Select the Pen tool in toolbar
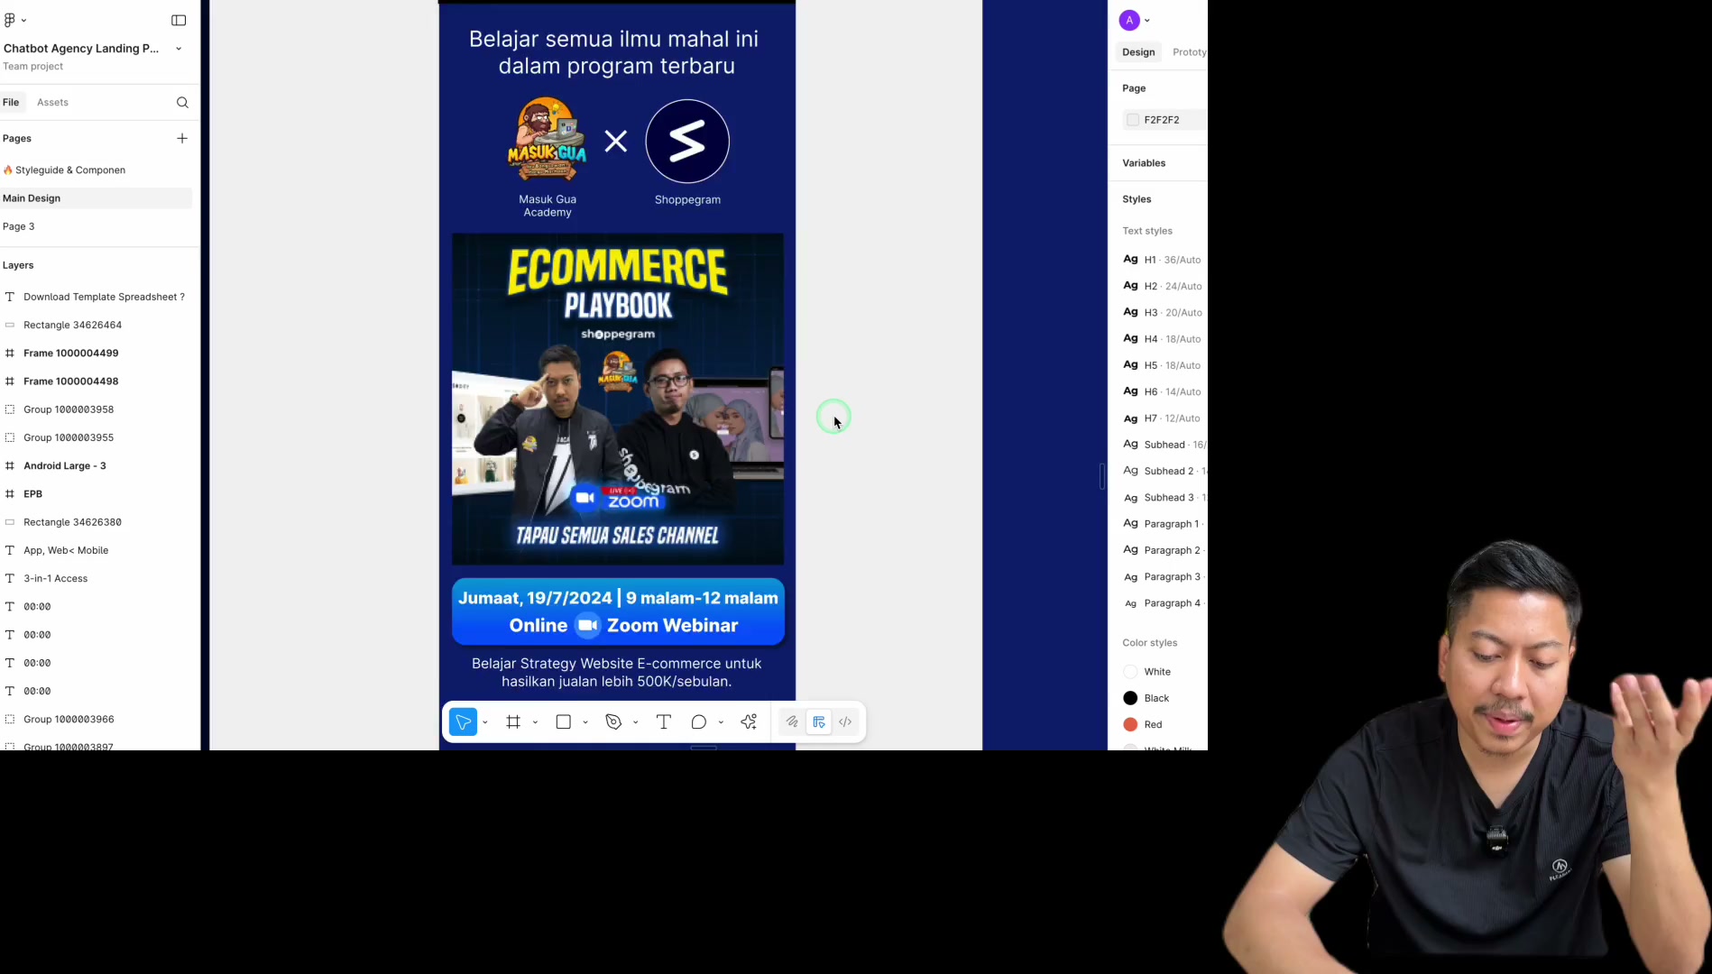1712x974 pixels. coord(613,722)
